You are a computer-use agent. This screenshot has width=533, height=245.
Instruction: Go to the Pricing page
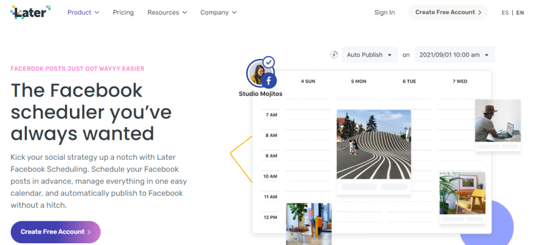123,12
